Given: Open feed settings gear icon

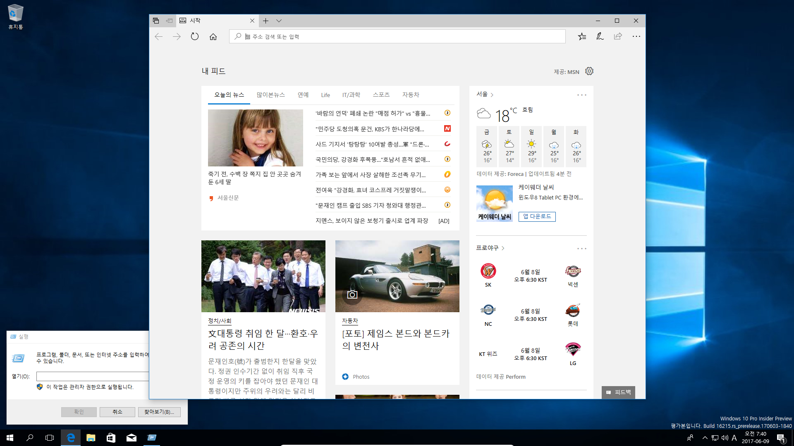Looking at the screenshot, I should coord(589,71).
